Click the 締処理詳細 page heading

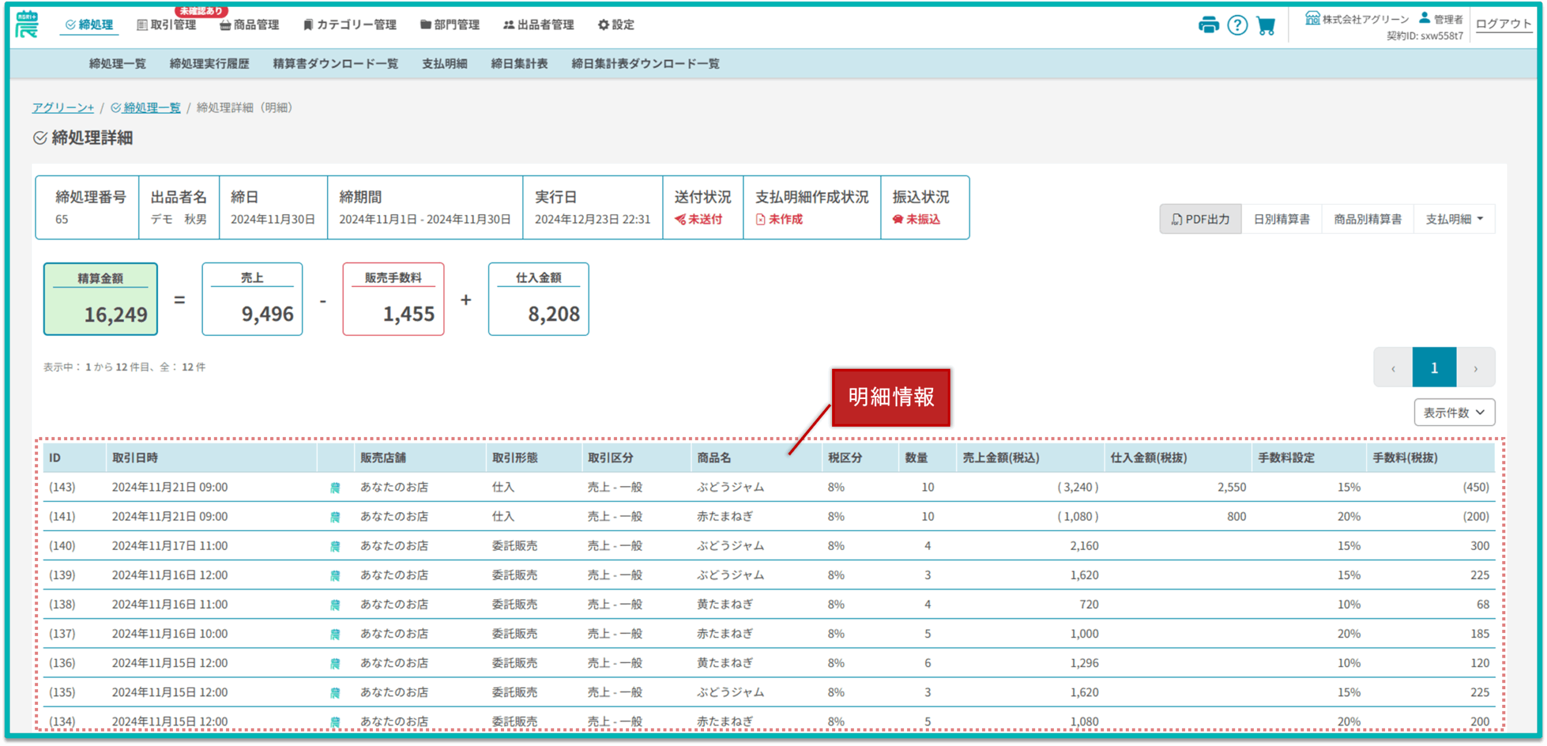pos(83,138)
